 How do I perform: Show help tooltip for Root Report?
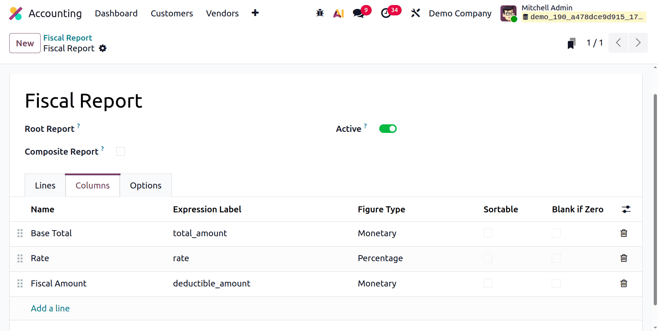click(x=78, y=125)
